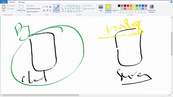Expand the full shapes gallery
Viewport: 173px width, 97px height.
click(82, 11)
